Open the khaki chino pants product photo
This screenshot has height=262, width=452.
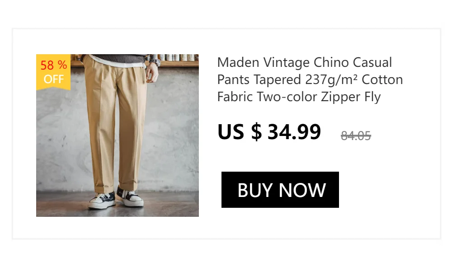[118, 136]
